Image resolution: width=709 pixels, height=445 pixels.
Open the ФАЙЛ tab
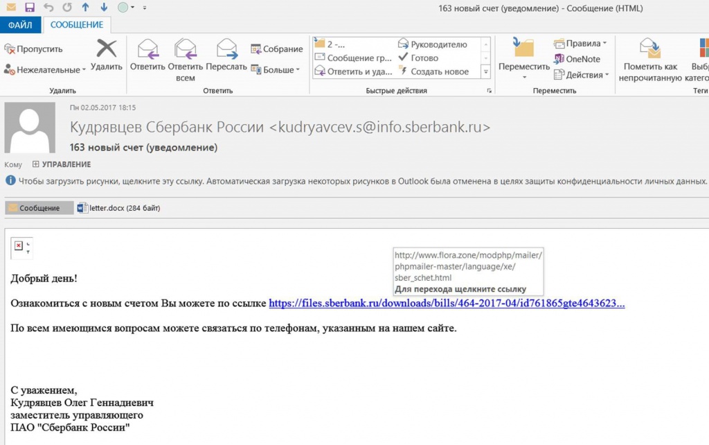click(x=20, y=25)
